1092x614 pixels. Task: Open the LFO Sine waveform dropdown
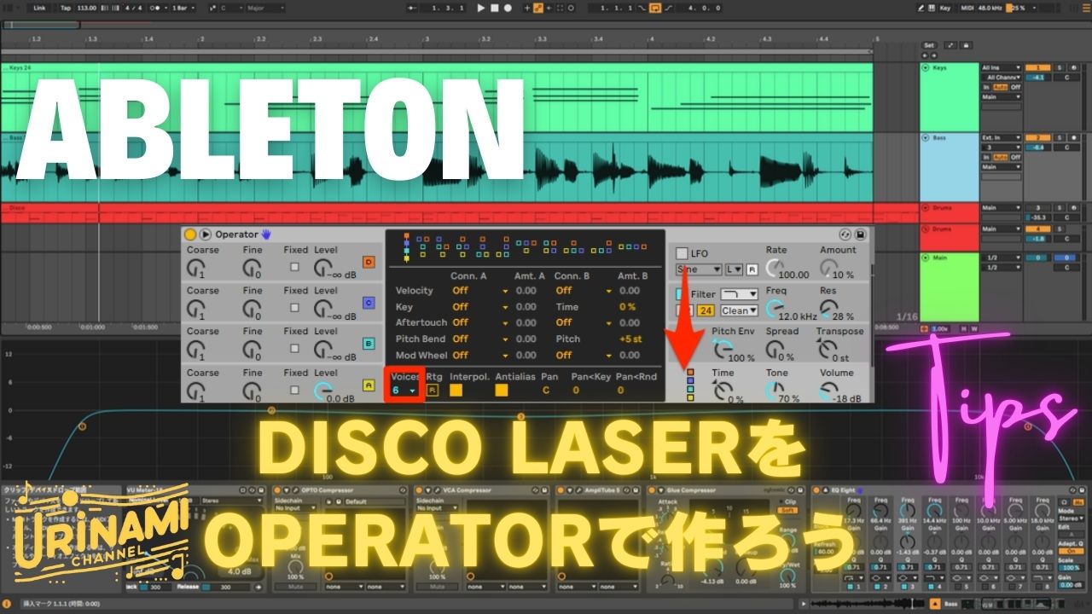699,269
